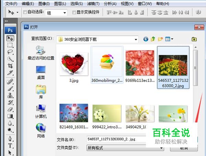Image resolution: width=206 pixels, height=156 pixels.
Task: Click distribute top edges icon
Action: pos(153,12)
